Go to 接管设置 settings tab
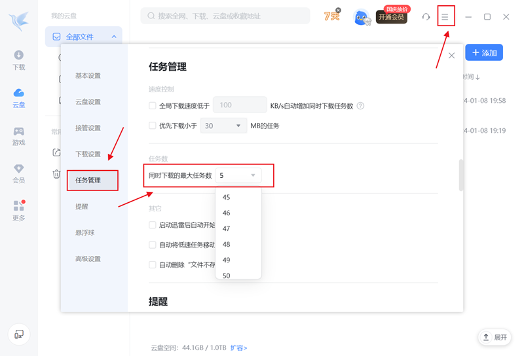This screenshot has width=524, height=356. pos(88,128)
